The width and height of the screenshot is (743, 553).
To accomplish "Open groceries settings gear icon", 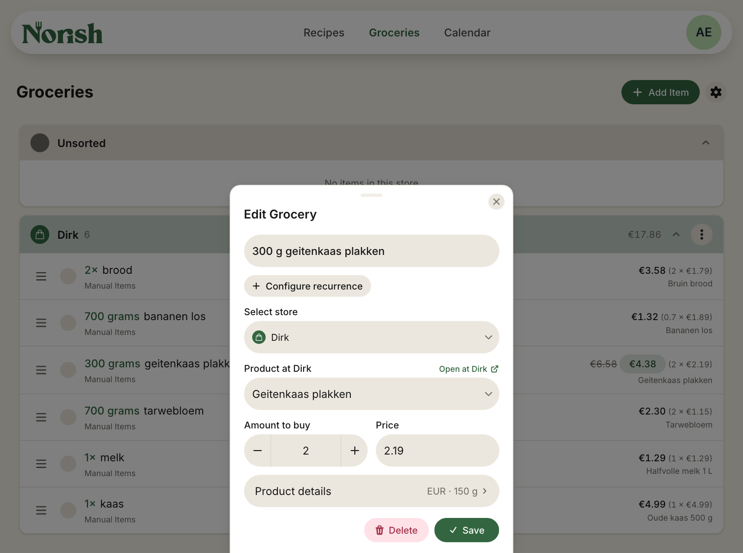I will pyautogui.click(x=716, y=92).
